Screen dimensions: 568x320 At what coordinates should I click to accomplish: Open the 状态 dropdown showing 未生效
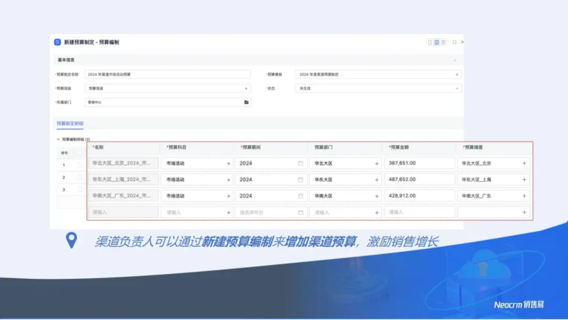pos(378,88)
